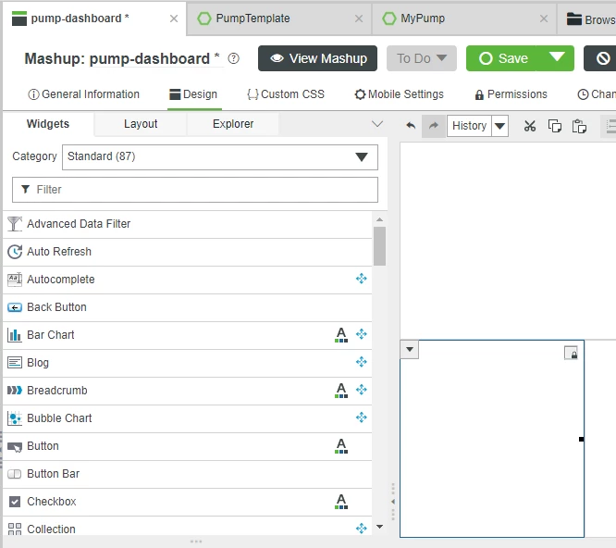
Task: Click the responsive arrows icon on Bubble Chart row
Action: coord(361,417)
